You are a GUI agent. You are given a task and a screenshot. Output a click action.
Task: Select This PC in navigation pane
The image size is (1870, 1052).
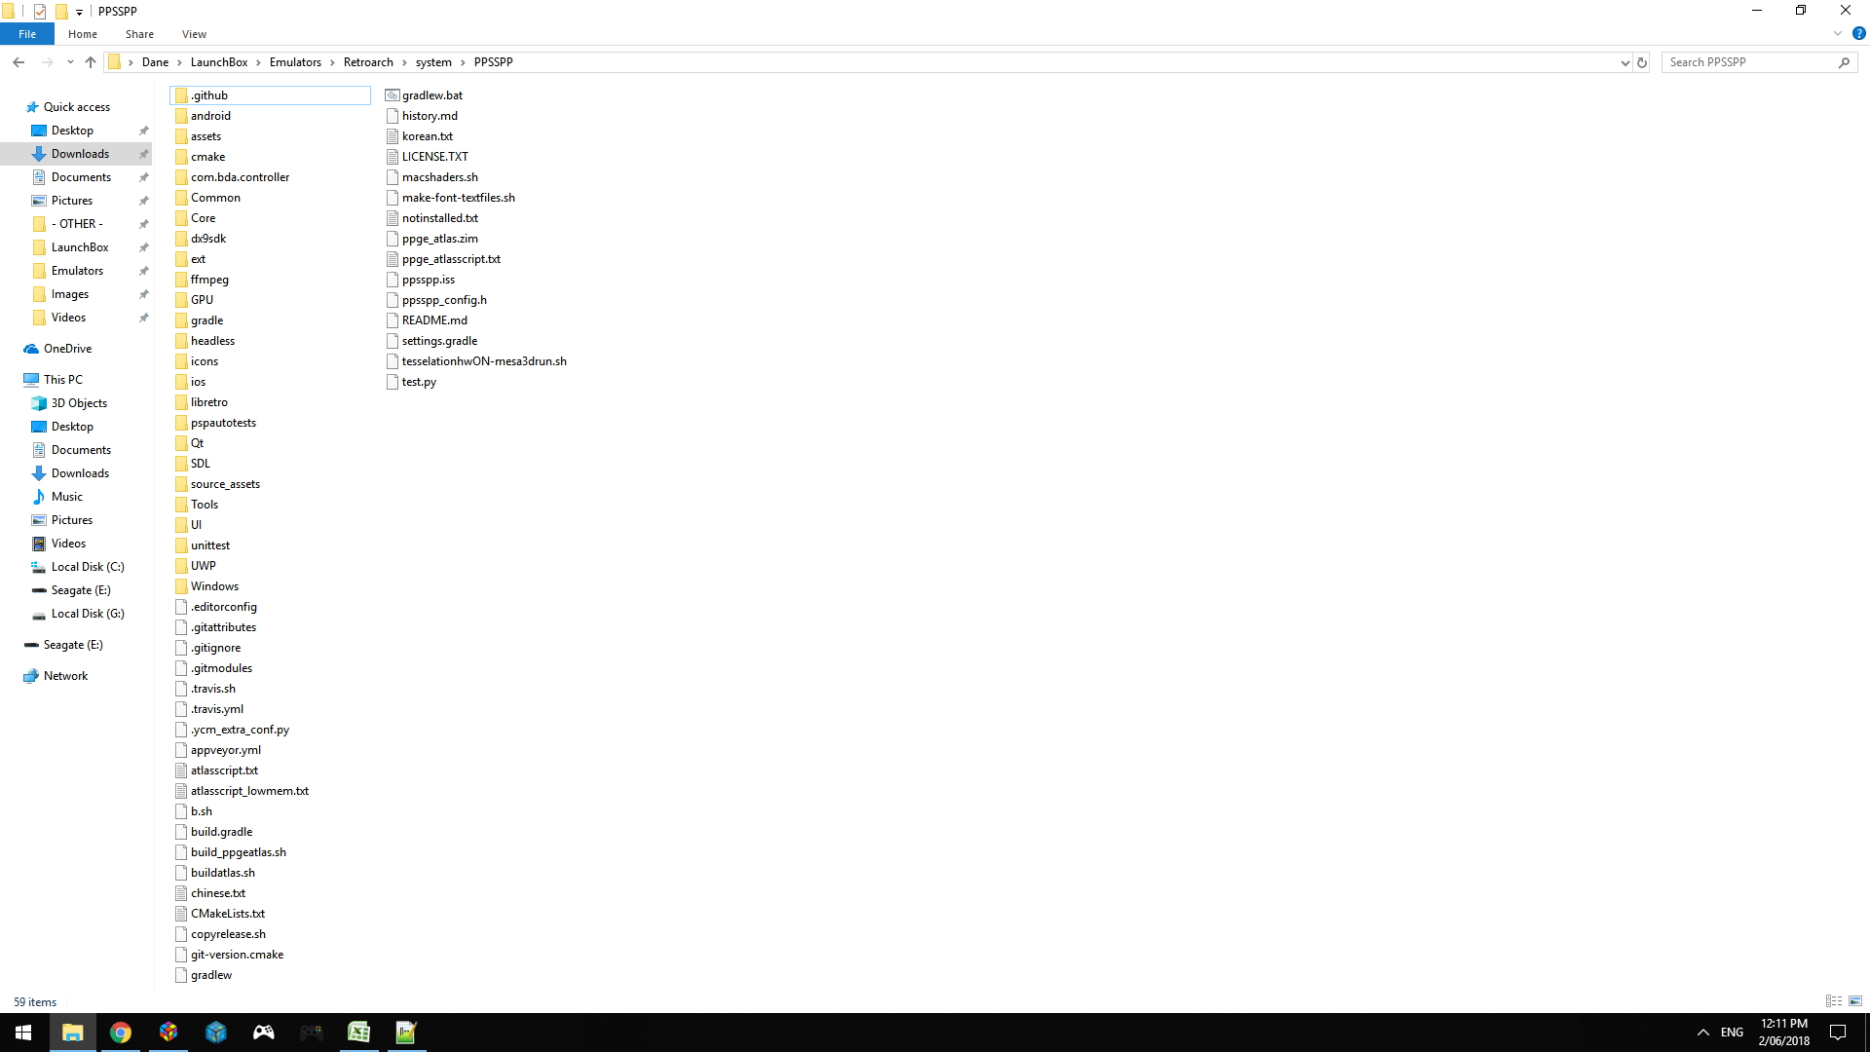[x=63, y=380]
